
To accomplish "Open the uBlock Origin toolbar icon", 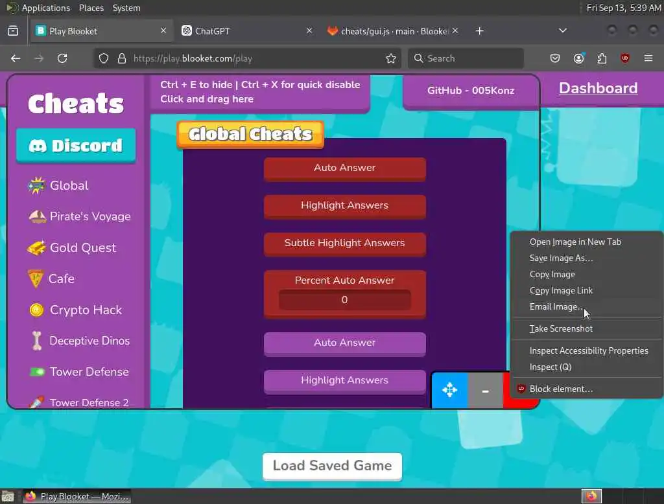I will coord(625,58).
